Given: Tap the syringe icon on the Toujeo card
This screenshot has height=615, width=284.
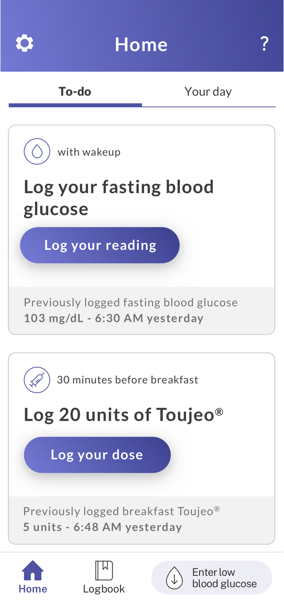Looking at the screenshot, I should (37, 380).
